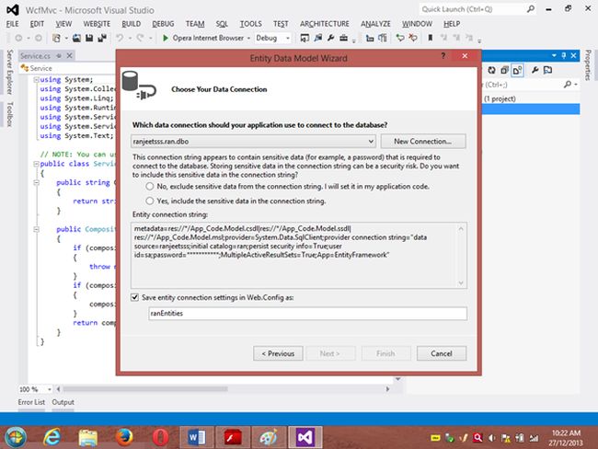598x449 pixels.
Task: Click the Open File toolbar icon
Action: click(76, 38)
